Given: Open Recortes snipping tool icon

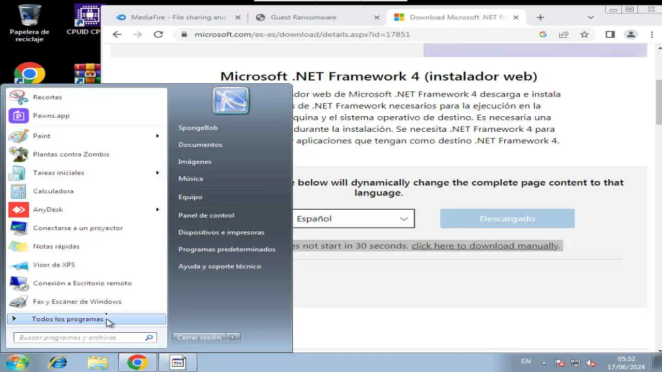Looking at the screenshot, I should pyautogui.click(x=19, y=97).
